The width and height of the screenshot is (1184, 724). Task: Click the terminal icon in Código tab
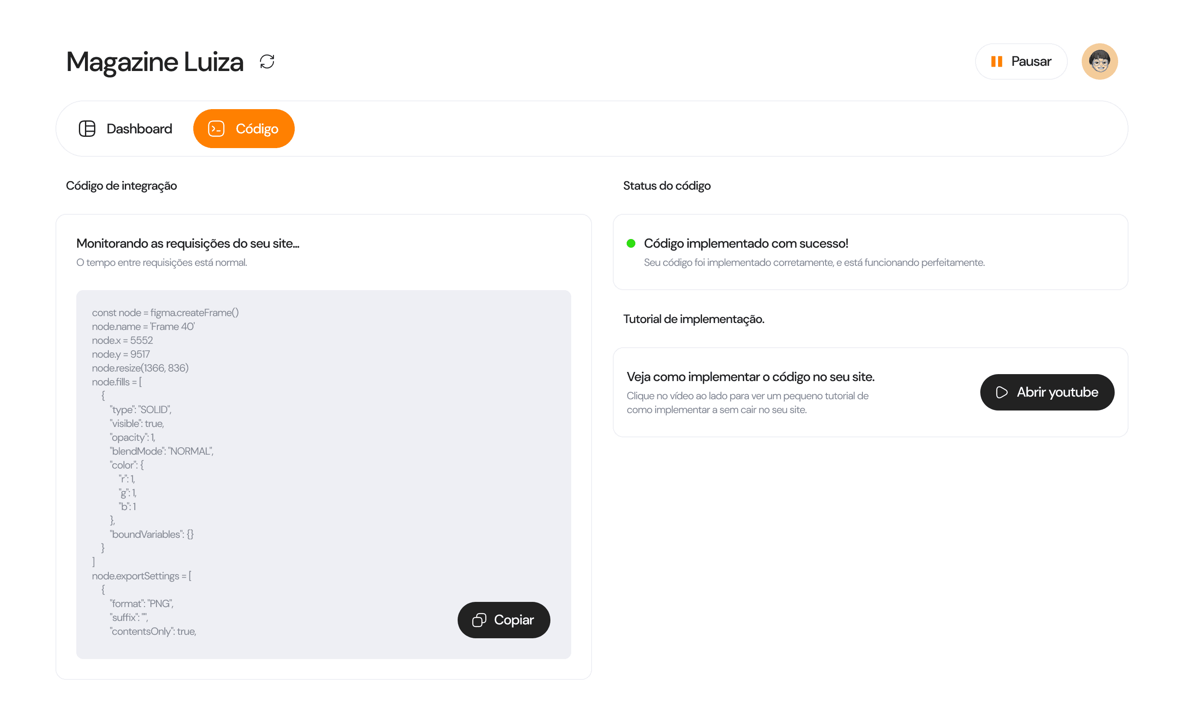click(216, 129)
